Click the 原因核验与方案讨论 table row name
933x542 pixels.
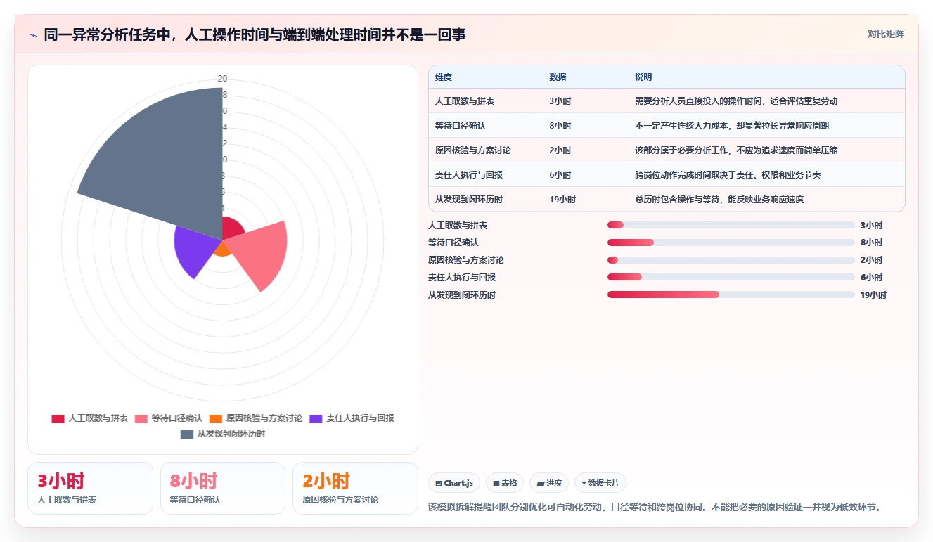tap(473, 150)
